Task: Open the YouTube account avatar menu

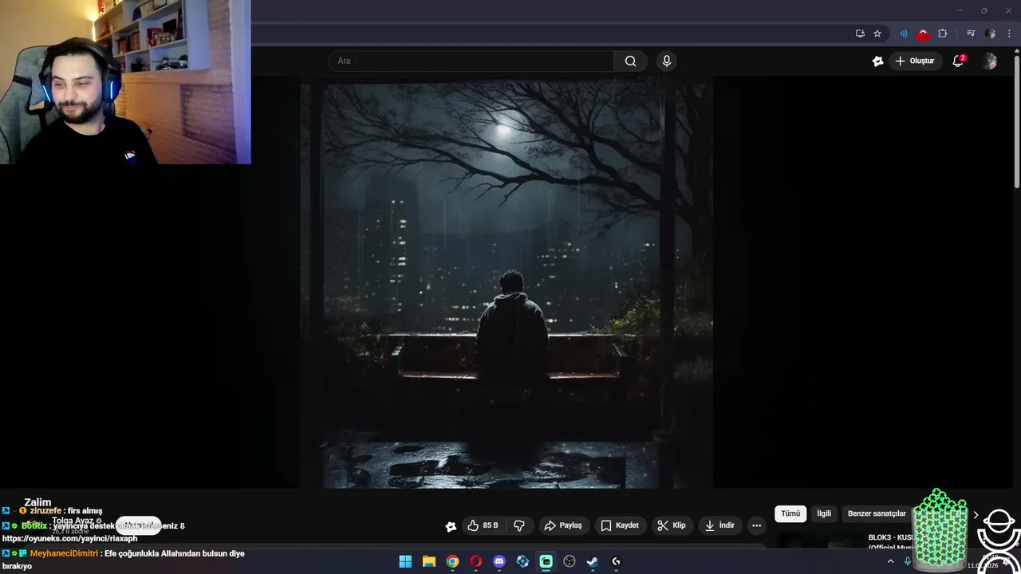Action: 990,61
